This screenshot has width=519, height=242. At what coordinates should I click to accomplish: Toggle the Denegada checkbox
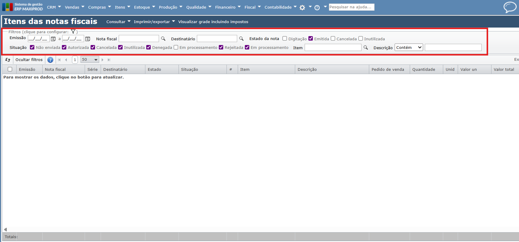(149, 47)
